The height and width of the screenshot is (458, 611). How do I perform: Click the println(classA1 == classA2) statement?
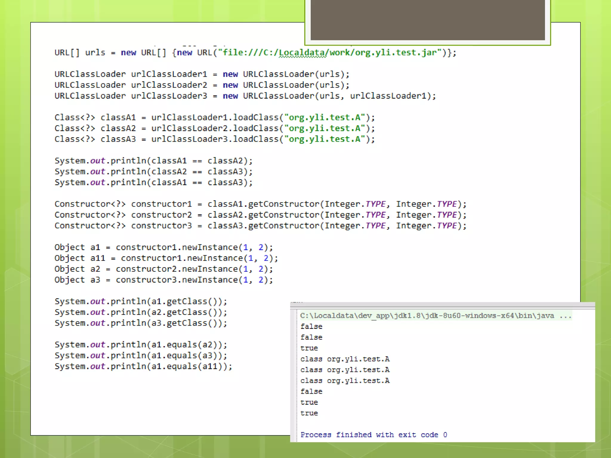153,161
